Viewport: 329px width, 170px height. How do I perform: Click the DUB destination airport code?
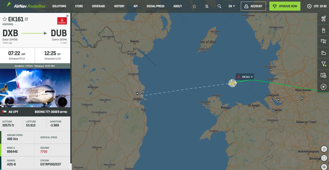point(59,33)
